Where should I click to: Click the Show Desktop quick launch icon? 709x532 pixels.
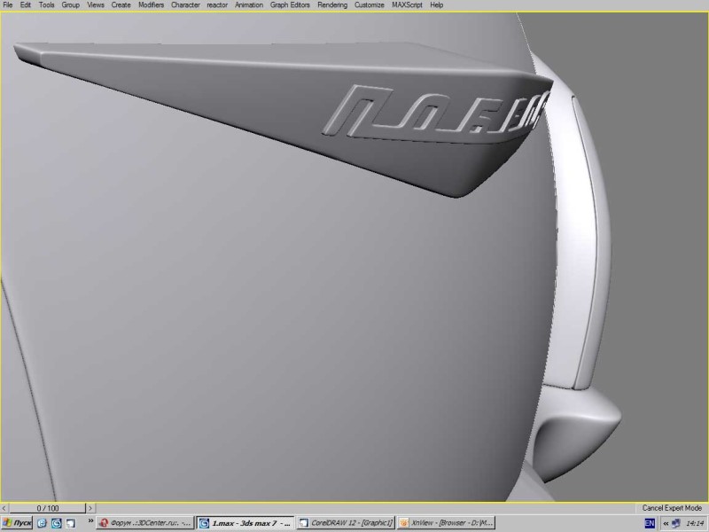click(71, 523)
